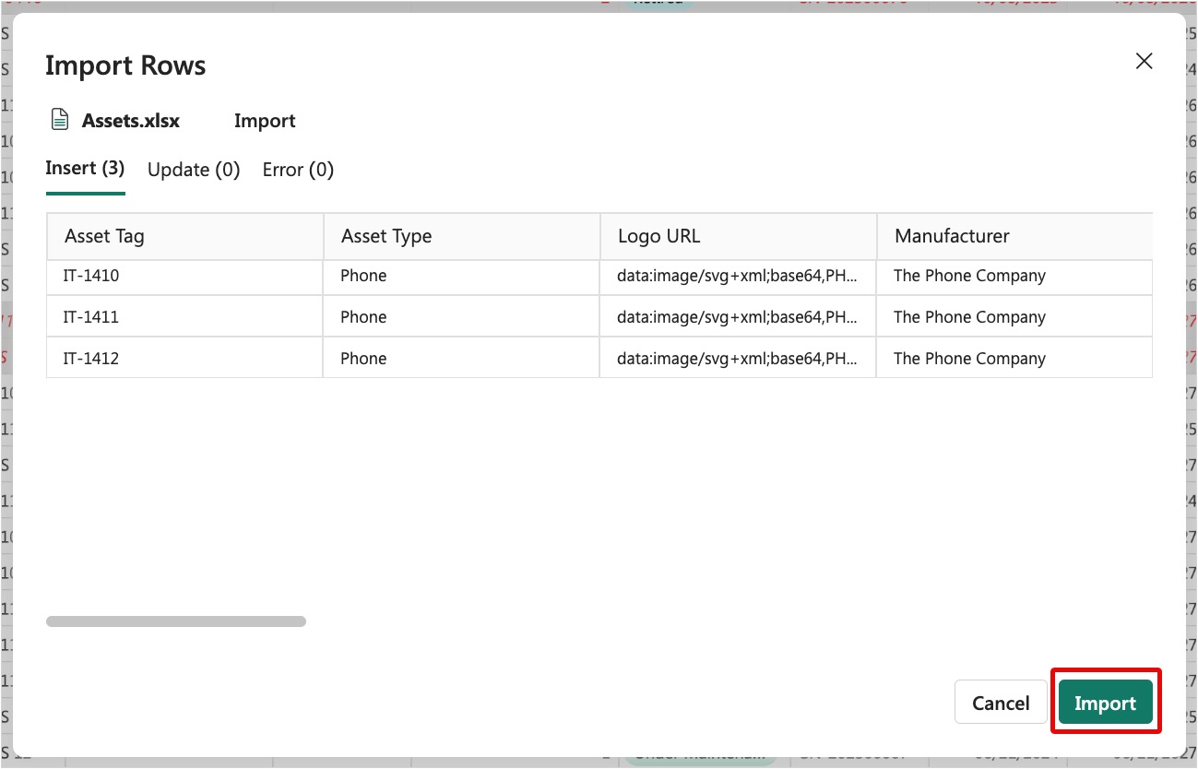Click the Manufacturer column header
The image size is (1198, 769).
1014,236
